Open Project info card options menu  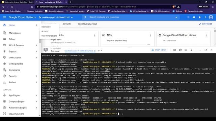pos(95,35)
